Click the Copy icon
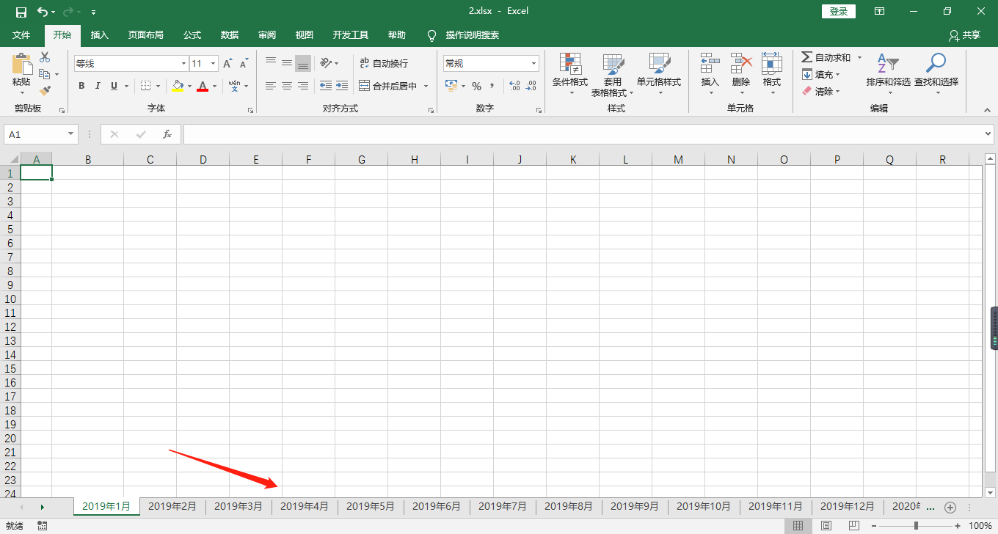The height and width of the screenshot is (534, 998). coord(45,74)
